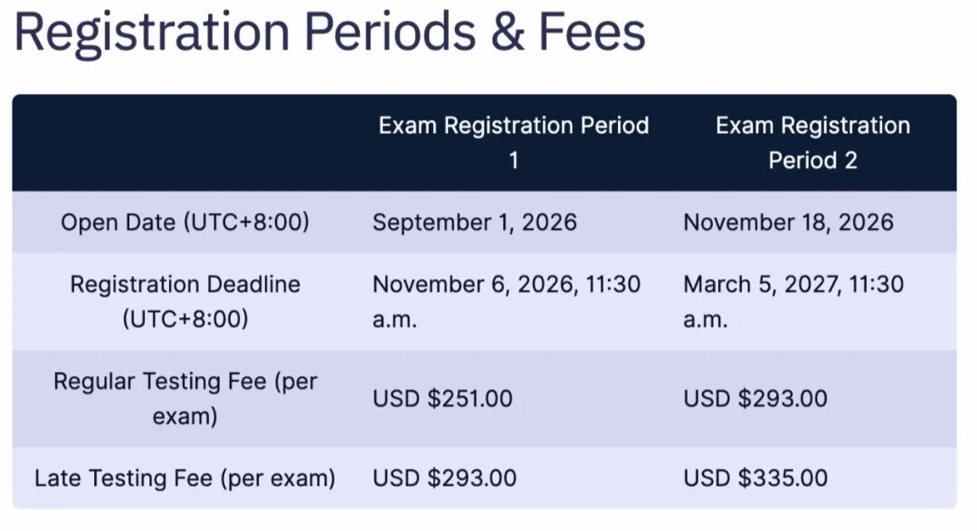Click the a.m. text under March 5 deadline
This screenshot has height=531, width=977.
(x=706, y=319)
